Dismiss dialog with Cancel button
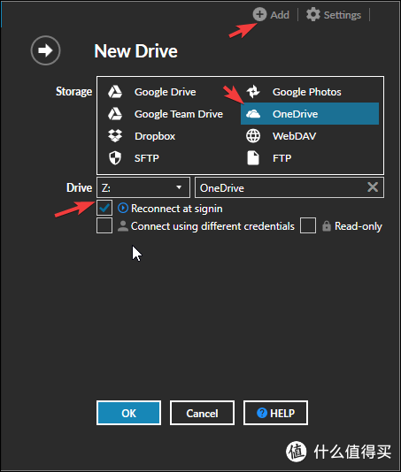The height and width of the screenshot is (472, 401). pos(202,413)
